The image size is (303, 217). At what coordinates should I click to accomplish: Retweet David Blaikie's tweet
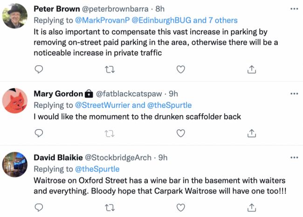click(x=110, y=208)
